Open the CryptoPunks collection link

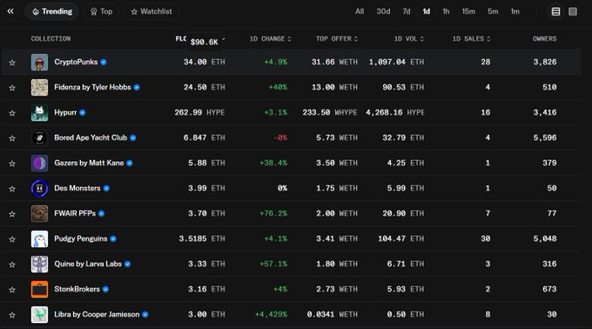(x=76, y=62)
